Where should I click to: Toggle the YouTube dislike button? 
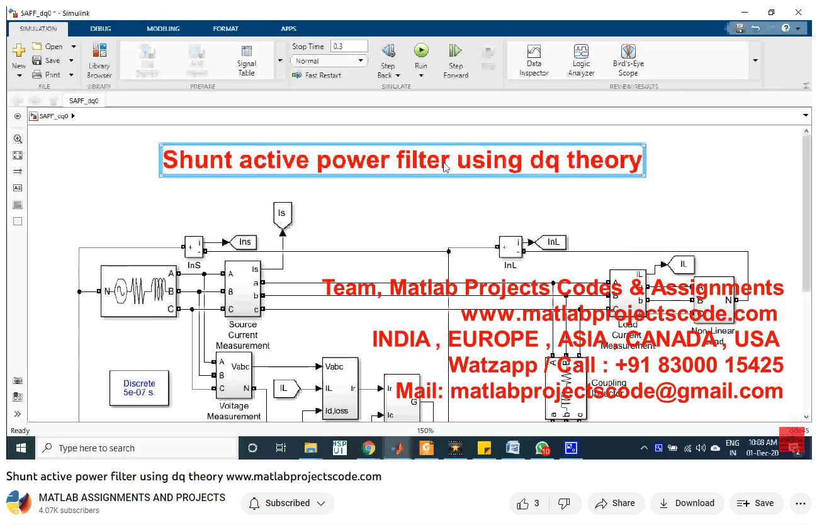tap(564, 504)
